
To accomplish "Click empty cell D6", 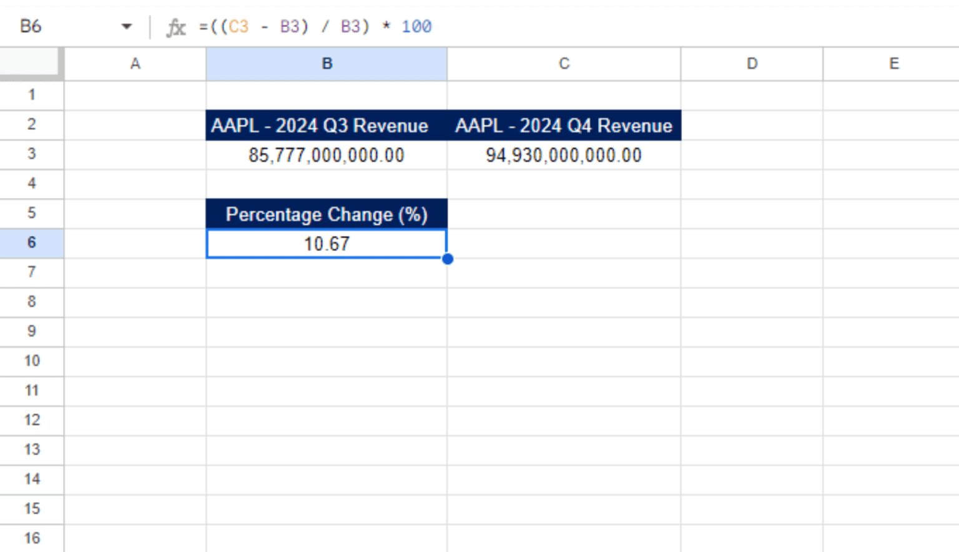I will coord(751,244).
